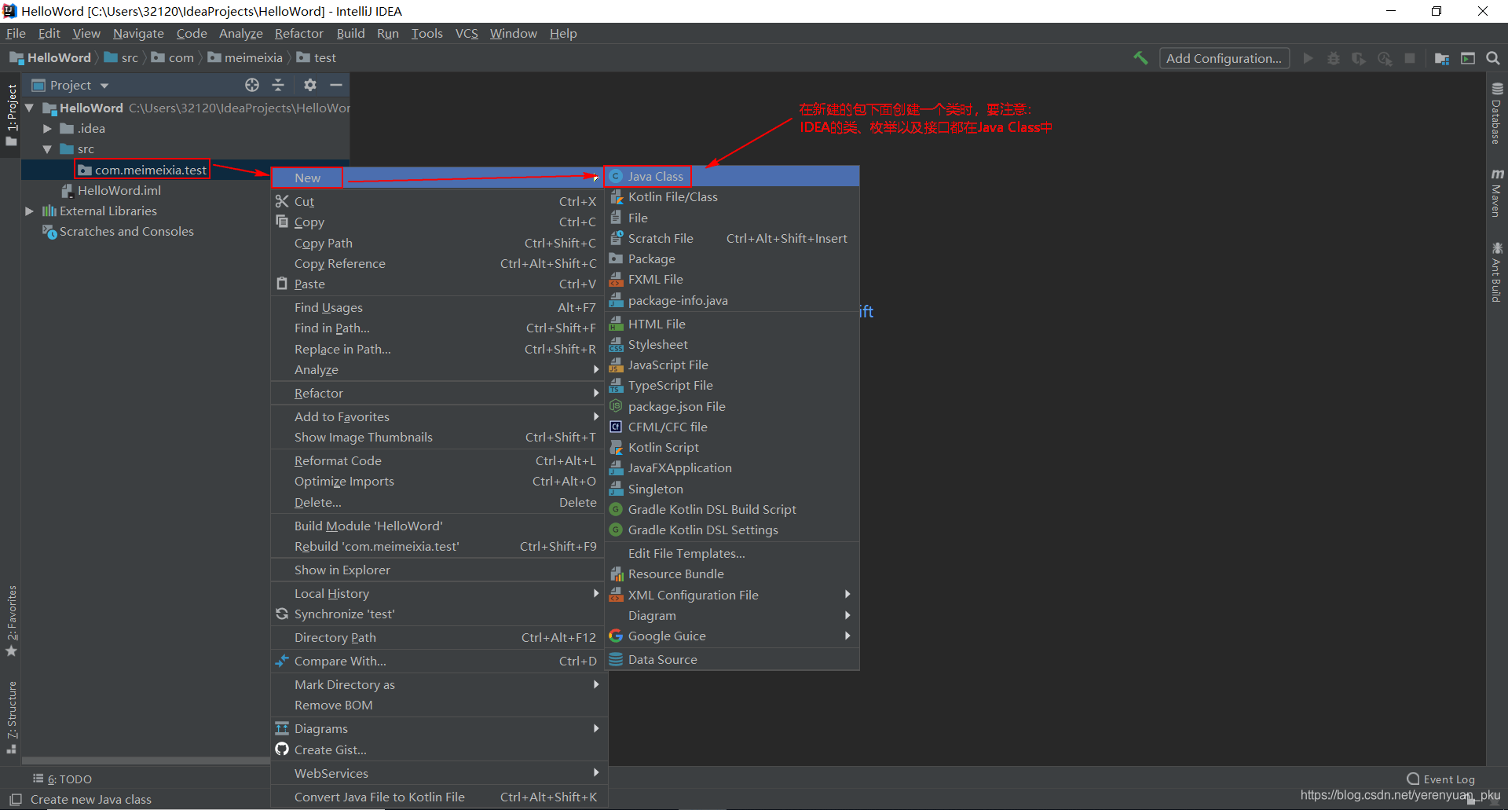This screenshot has height=810, width=1508.
Task: Click Cut in context menu
Action: 439,201
